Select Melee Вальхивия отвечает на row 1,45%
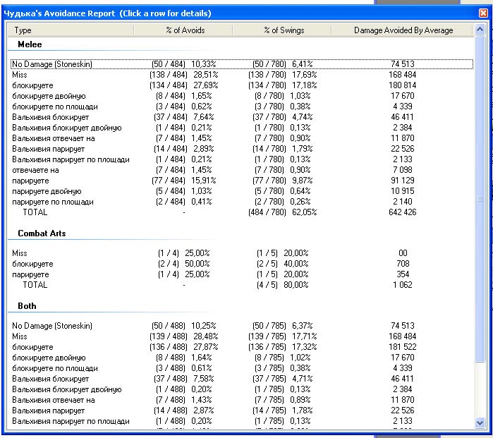Screen dimensions: 493x438 point(241,138)
